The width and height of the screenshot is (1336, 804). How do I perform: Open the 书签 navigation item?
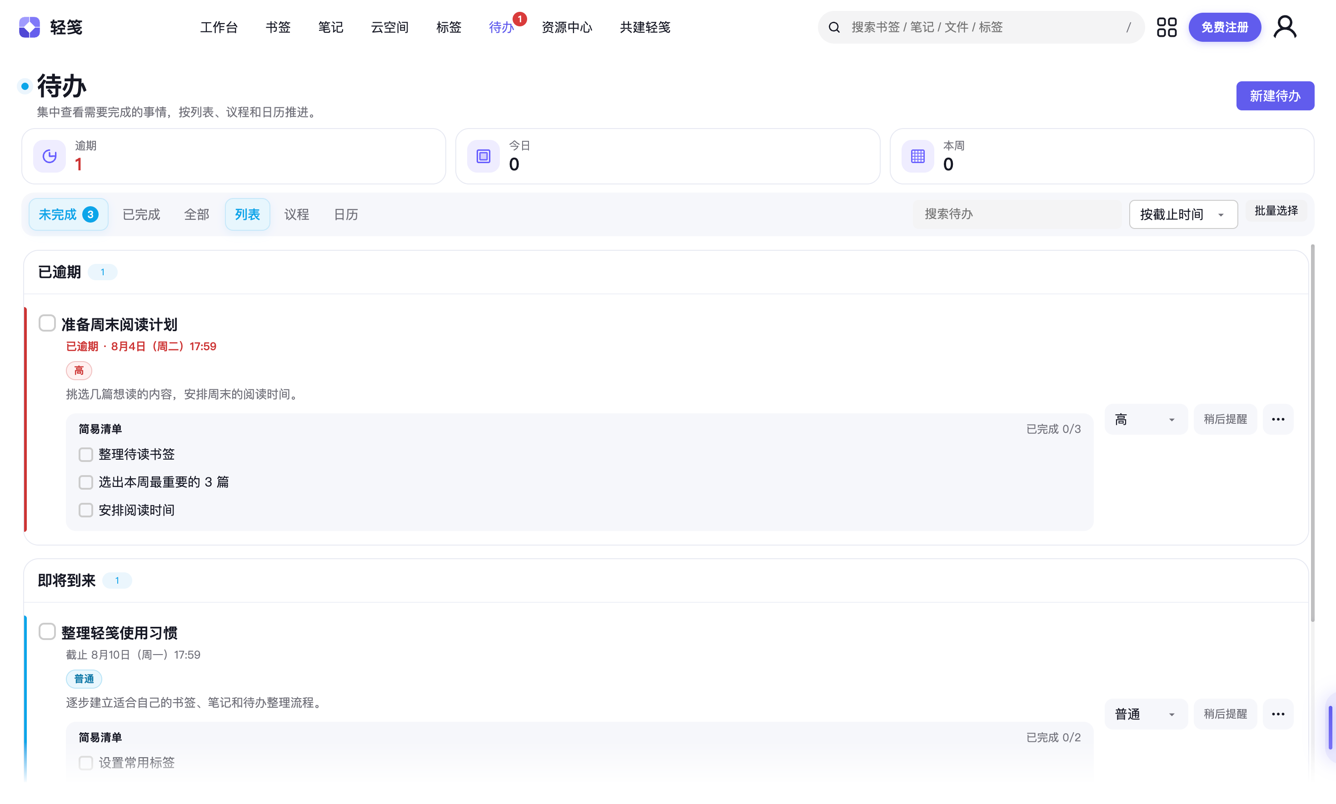278,27
